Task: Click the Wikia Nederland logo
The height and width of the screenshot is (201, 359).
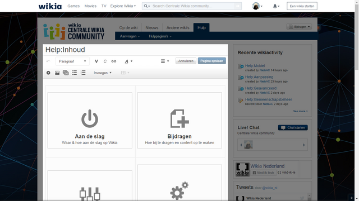Action: [242, 169]
